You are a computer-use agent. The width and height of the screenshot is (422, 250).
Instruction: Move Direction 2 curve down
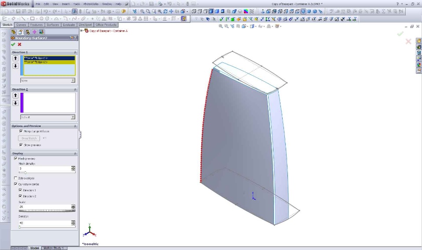coord(15,103)
